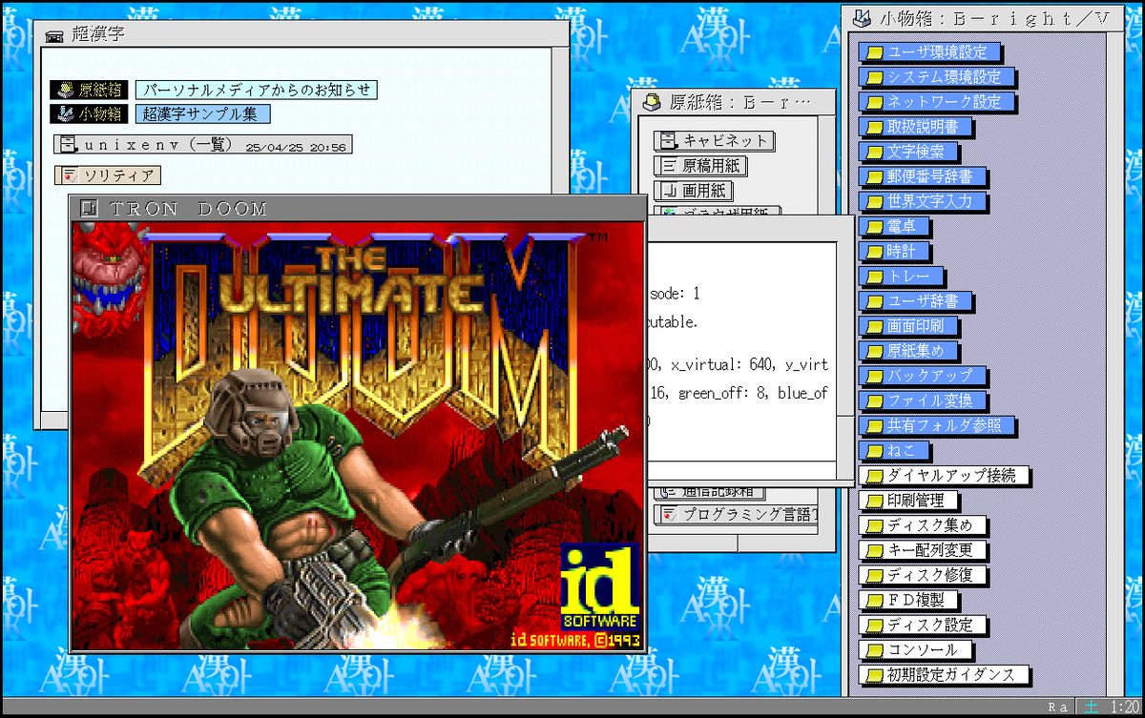Viewport: 1145px width, 718px height.
Task: Click the Ra input mode indicator
Action: tap(1057, 707)
